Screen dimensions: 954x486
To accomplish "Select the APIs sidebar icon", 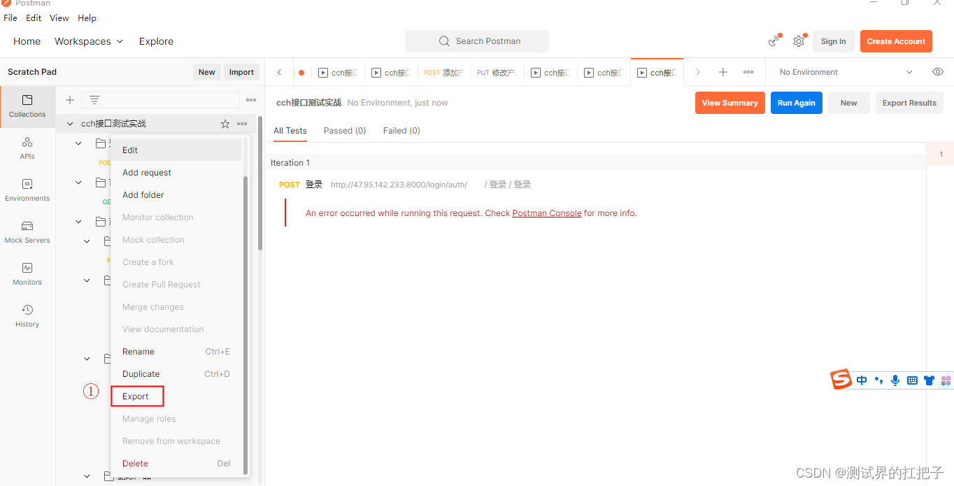I will (27, 148).
